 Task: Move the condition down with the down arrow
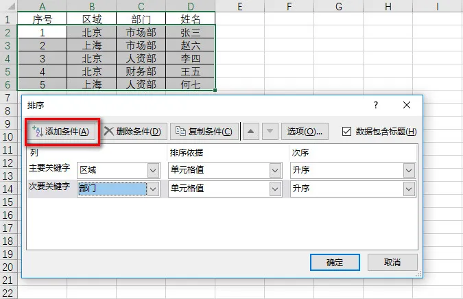pos(270,132)
